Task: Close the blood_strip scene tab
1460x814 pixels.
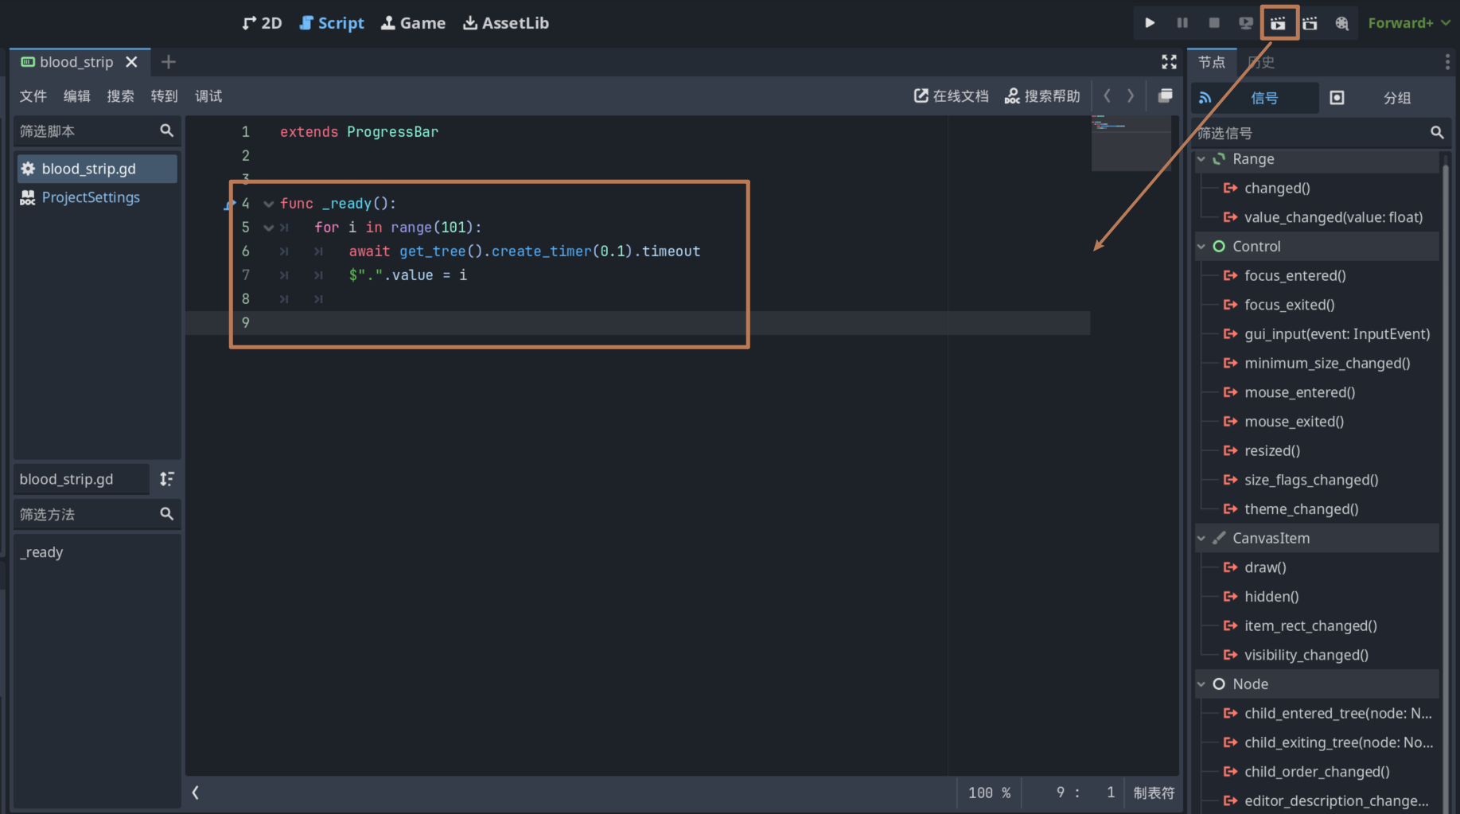Action: pos(132,61)
